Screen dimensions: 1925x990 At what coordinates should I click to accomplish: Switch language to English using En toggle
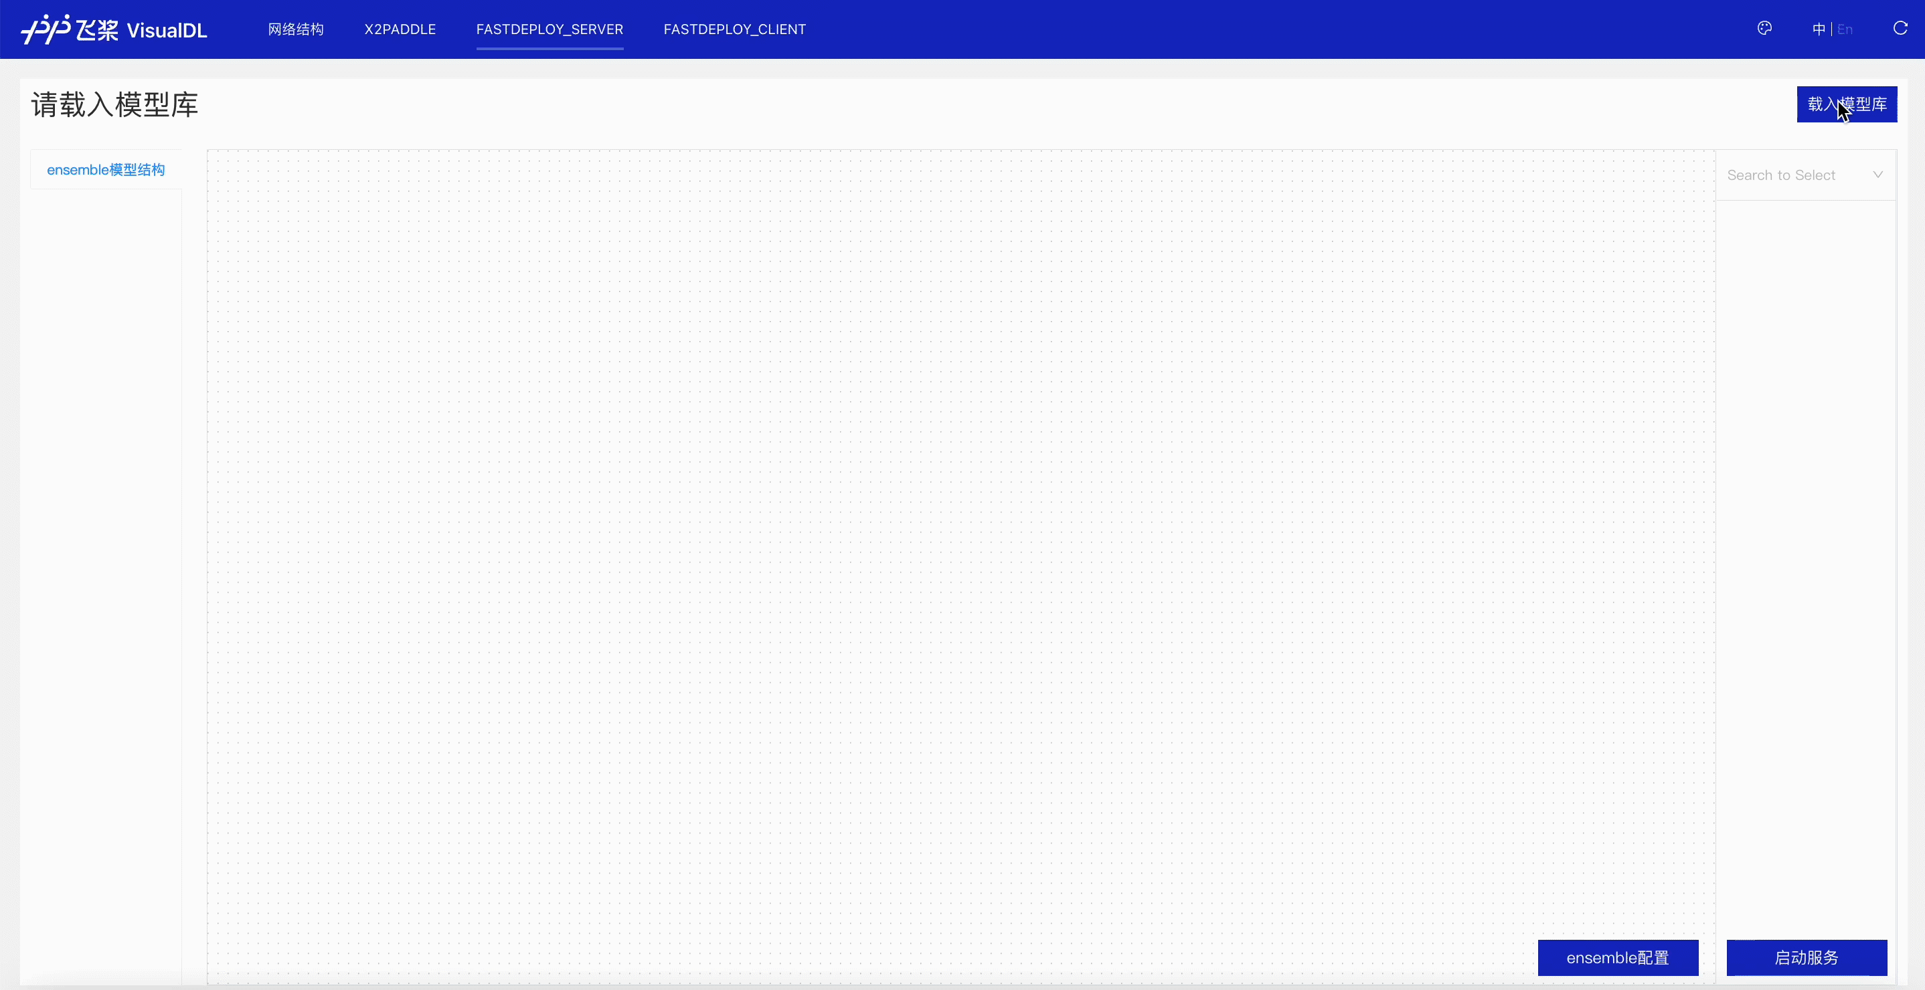[x=1845, y=29]
